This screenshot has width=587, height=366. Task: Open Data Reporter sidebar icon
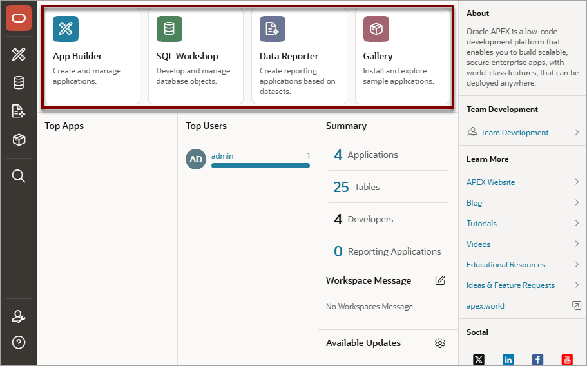[18, 111]
